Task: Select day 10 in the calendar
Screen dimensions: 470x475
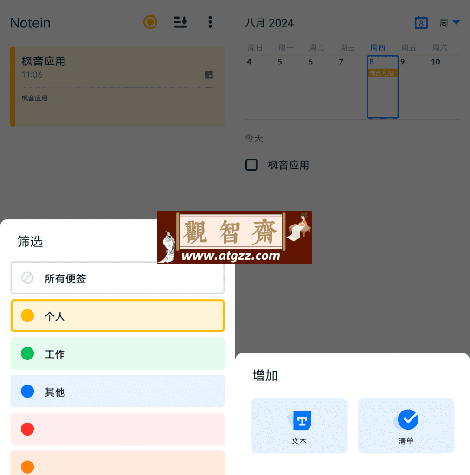Action: 436,62
